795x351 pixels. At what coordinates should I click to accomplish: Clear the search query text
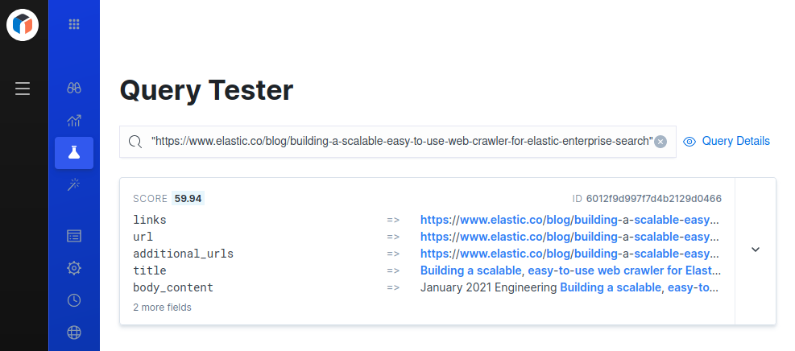(660, 142)
